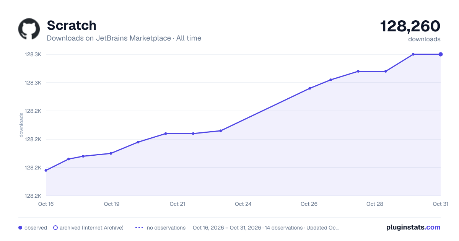Screen dimensions: 459x241
Task: Click the Oct 21 axis label
Action: pyautogui.click(x=177, y=204)
